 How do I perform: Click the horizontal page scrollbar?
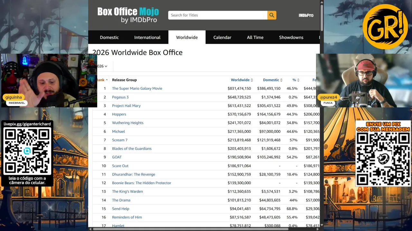(190, 229)
